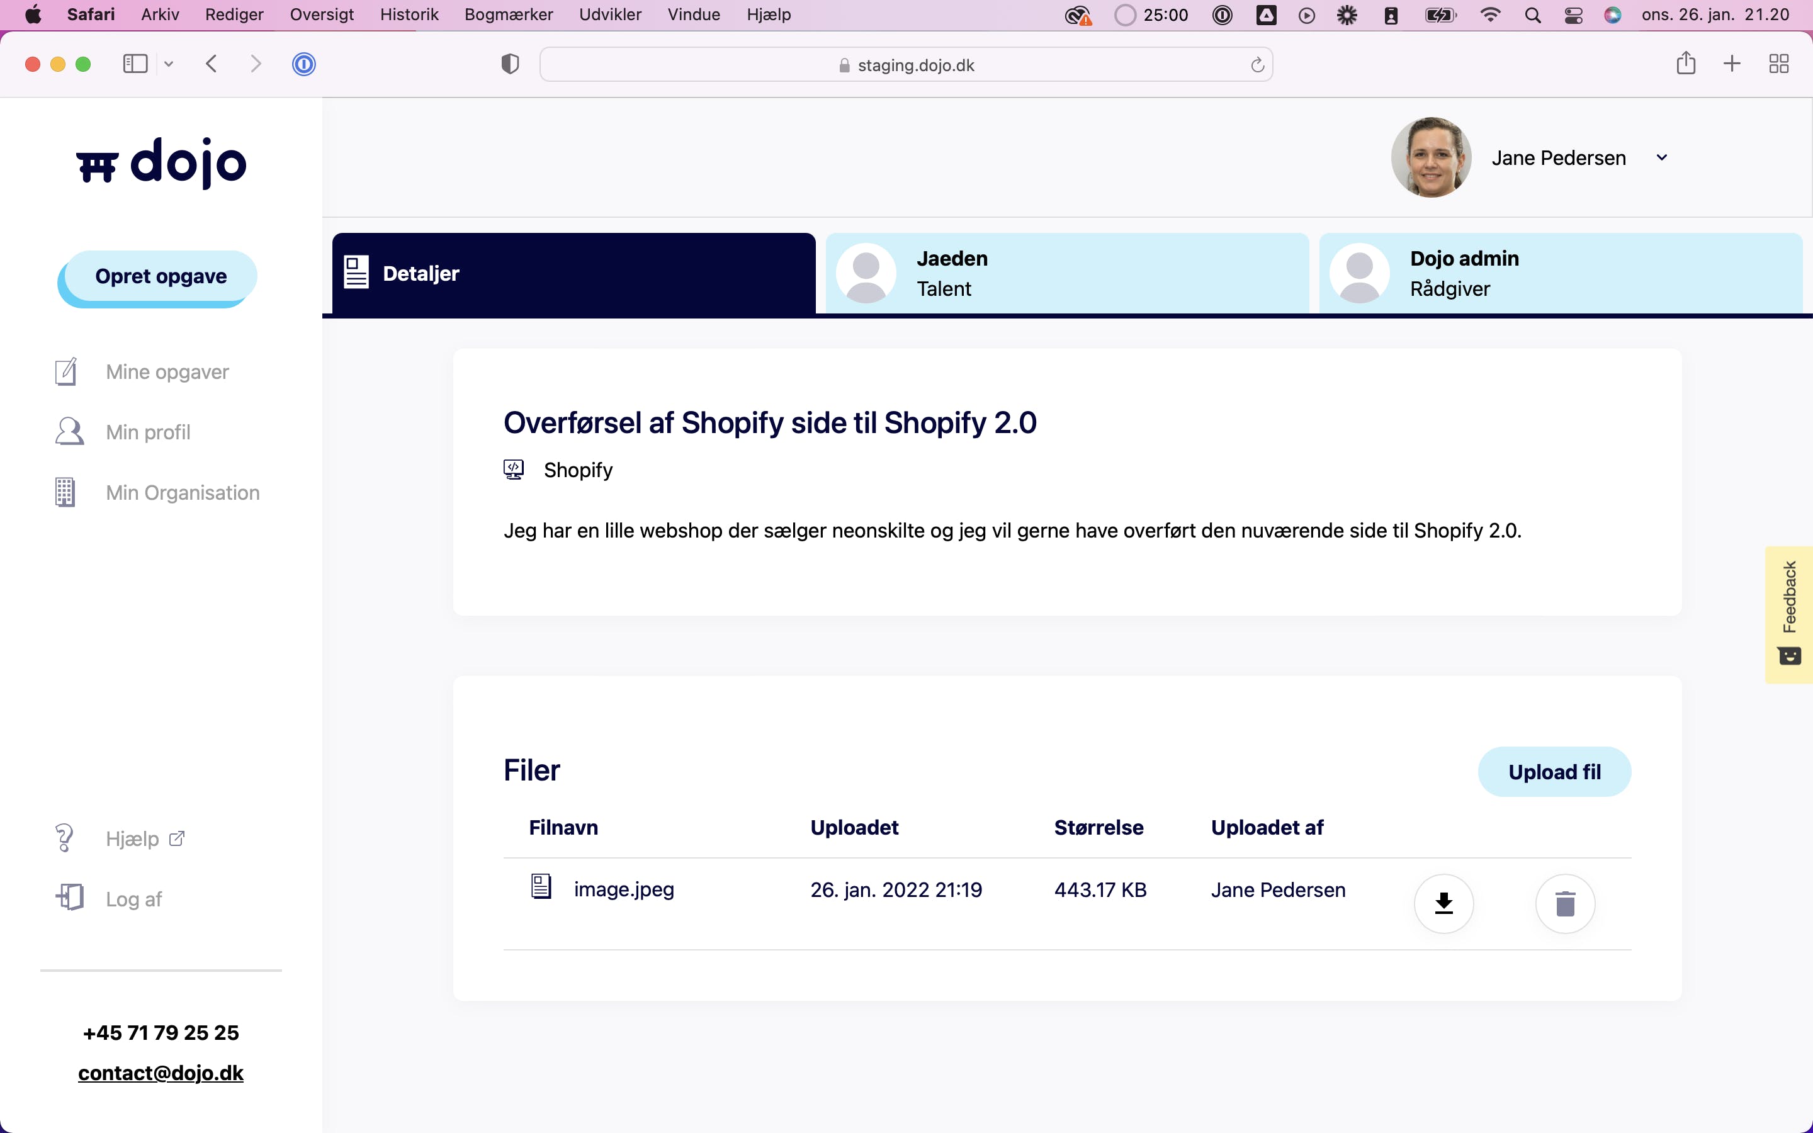Click the 1Password extension icon in toolbar

303,64
